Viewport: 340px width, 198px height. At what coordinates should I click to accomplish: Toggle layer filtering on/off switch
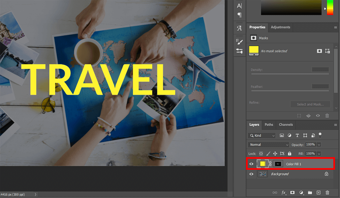coord(320,135)
